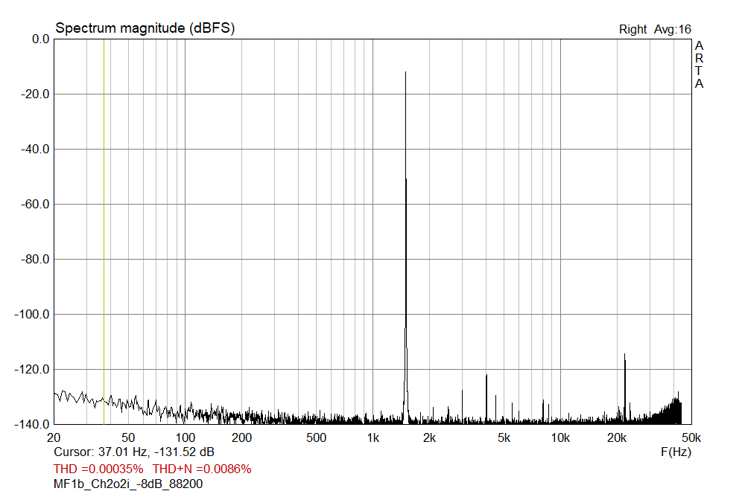Click the '0.0' y-axis label

click(40, 39)
